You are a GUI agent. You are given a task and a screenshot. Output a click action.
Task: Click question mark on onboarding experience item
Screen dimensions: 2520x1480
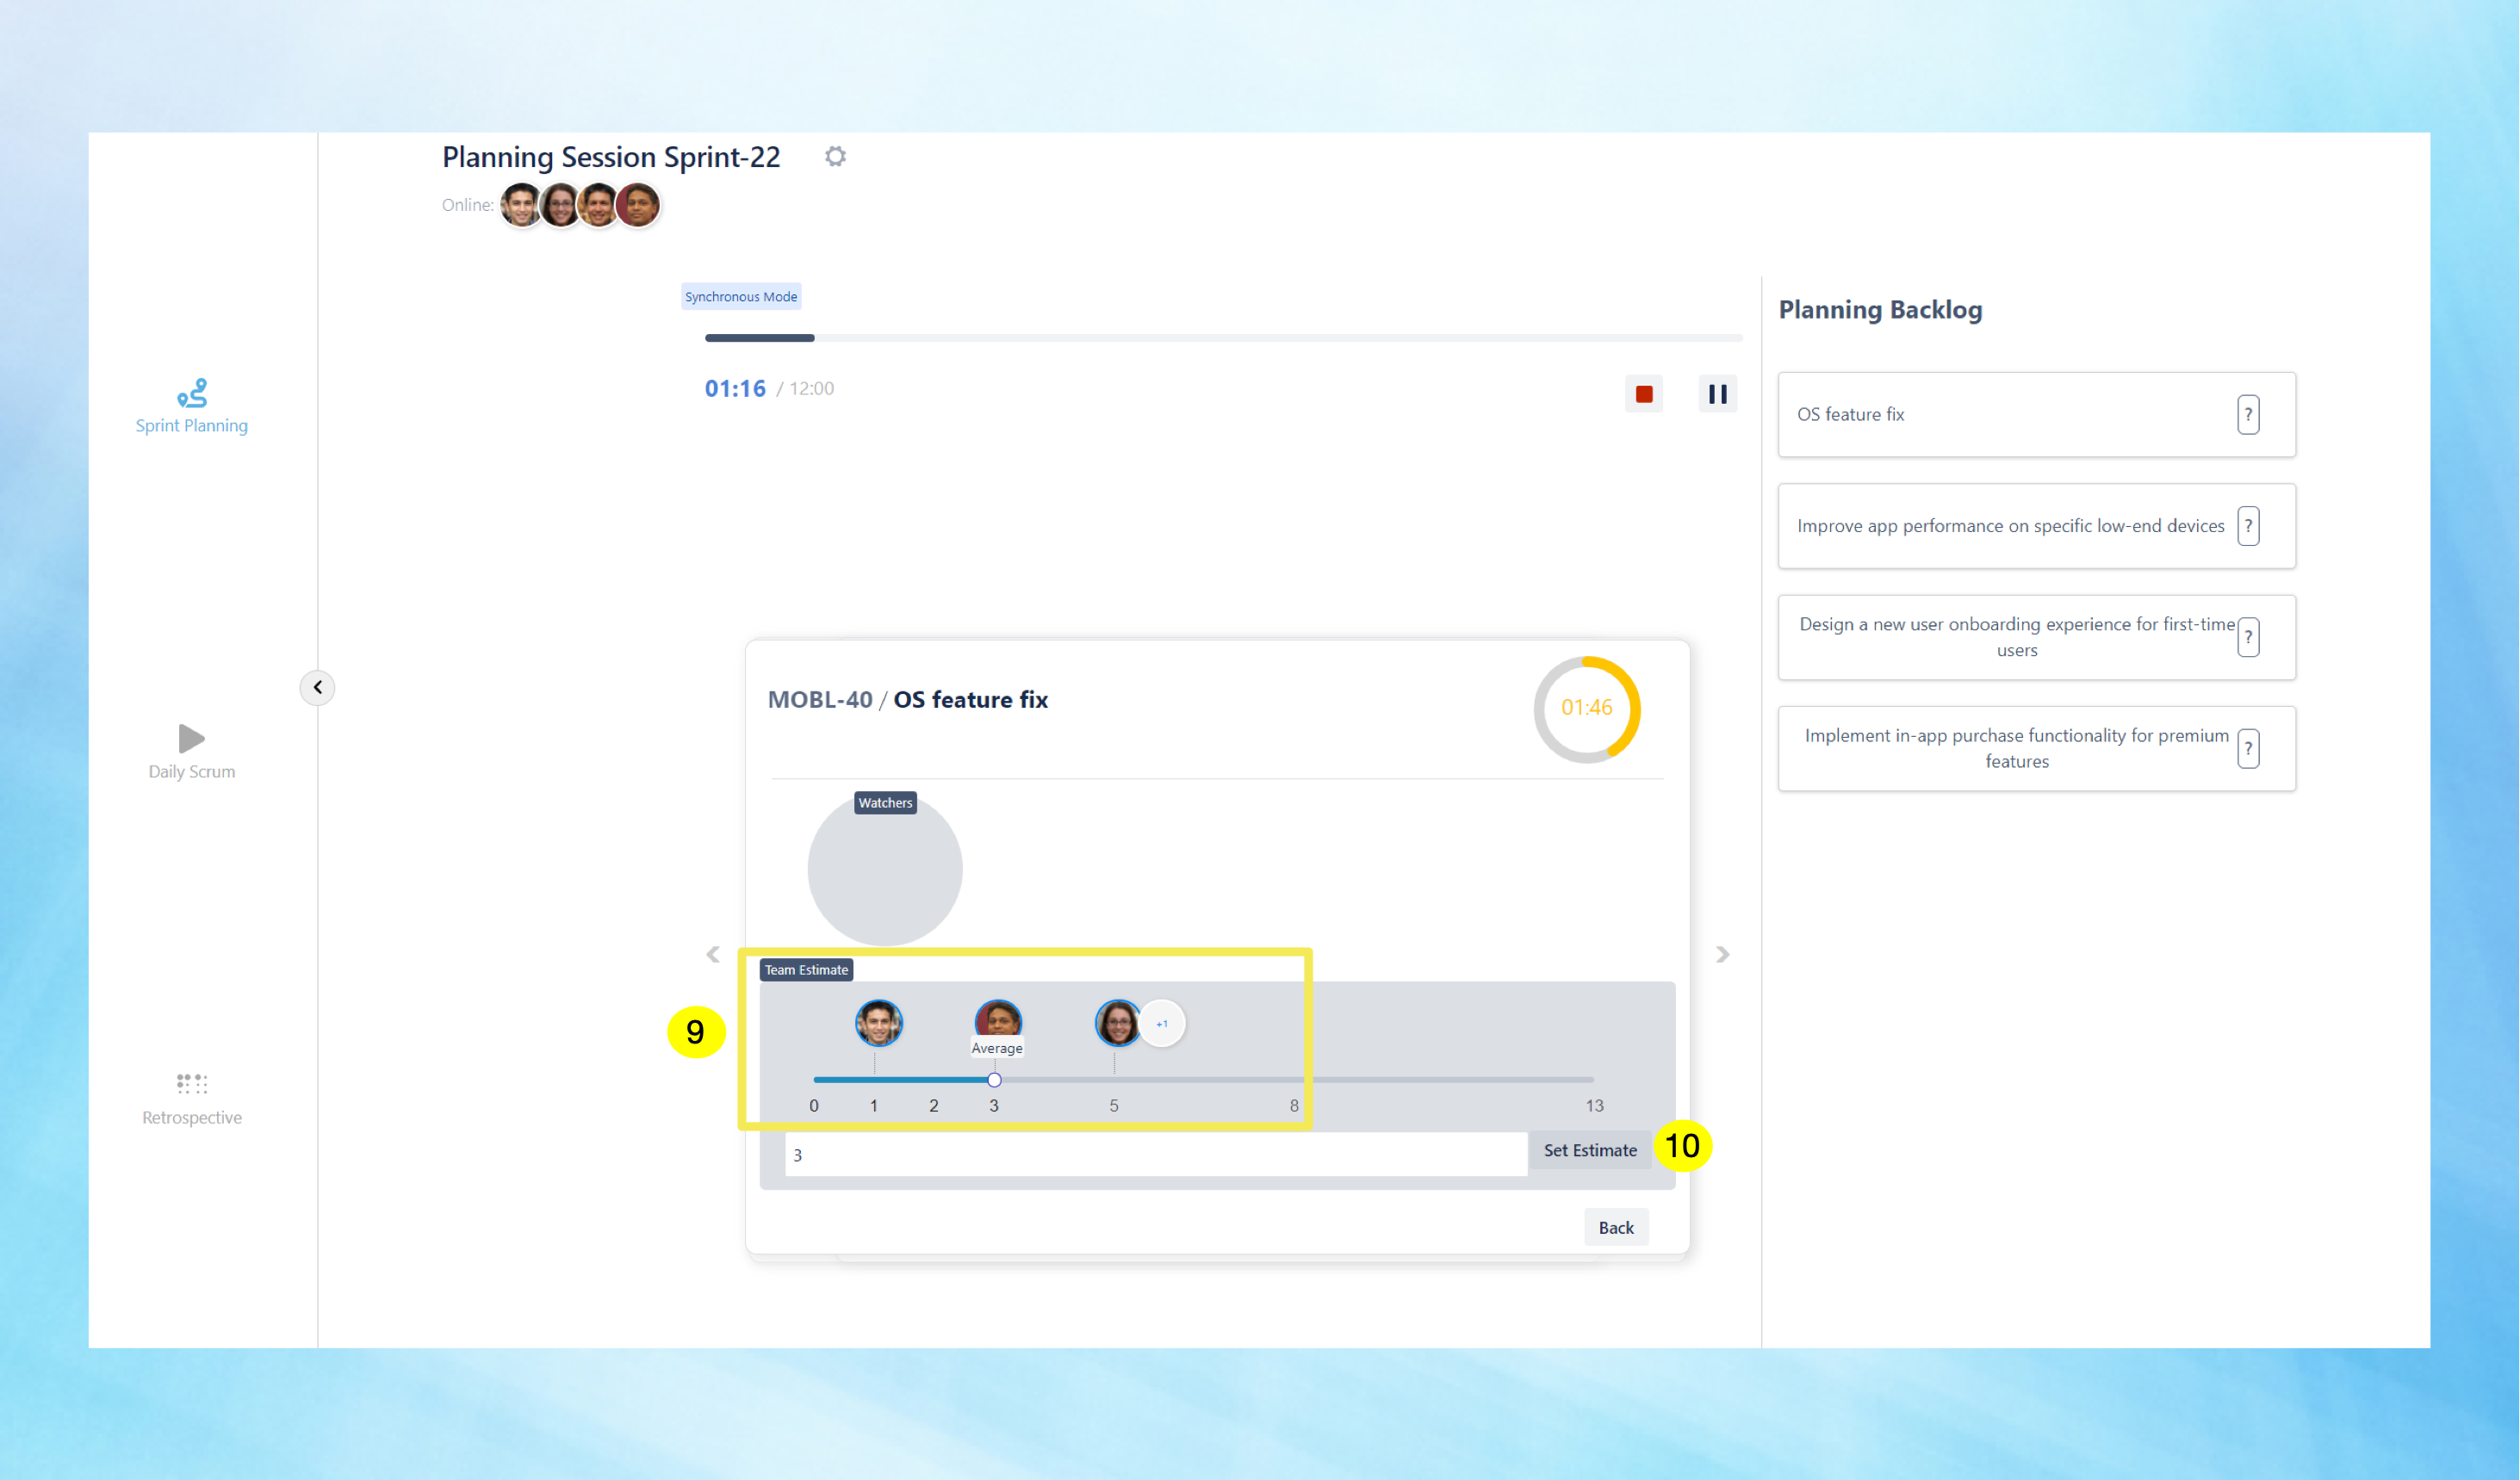pyautogui.click(x=2248, y=637)
